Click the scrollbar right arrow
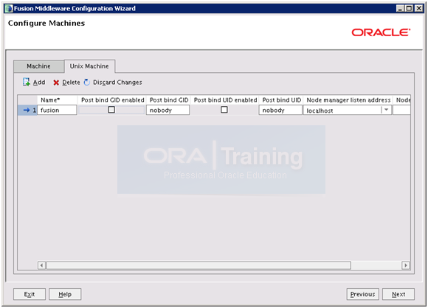This screenshot has width=428, height=308. tap(406, 265)
